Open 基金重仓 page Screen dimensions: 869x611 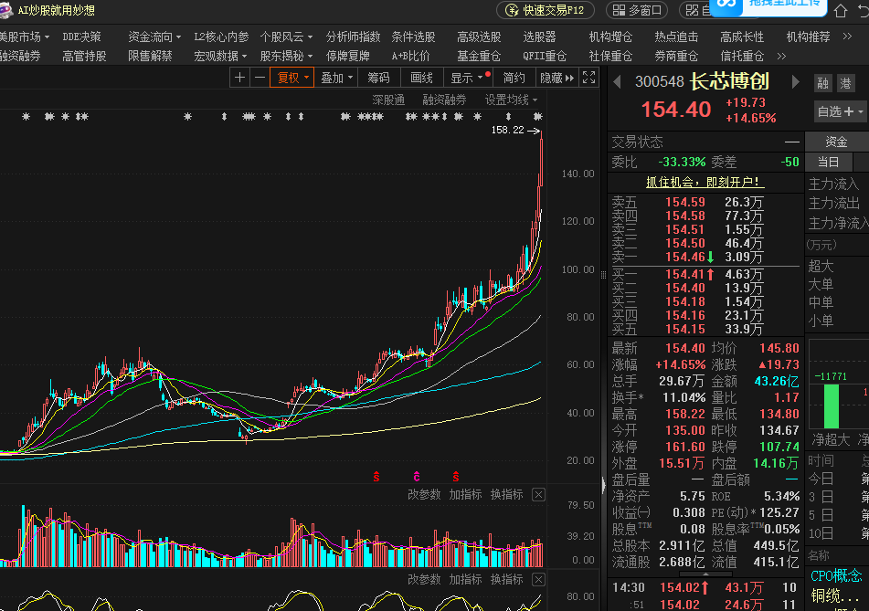click(479, 56)
